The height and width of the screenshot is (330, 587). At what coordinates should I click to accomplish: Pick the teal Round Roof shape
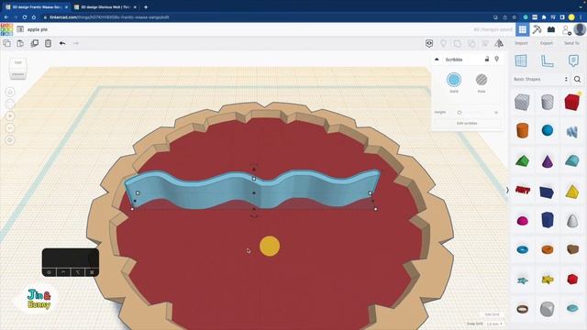click(x=572, y=161)
